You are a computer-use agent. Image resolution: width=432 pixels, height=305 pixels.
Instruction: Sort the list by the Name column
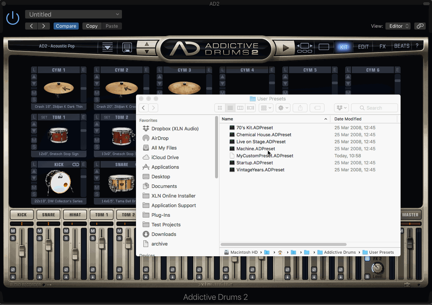[275, 119]
